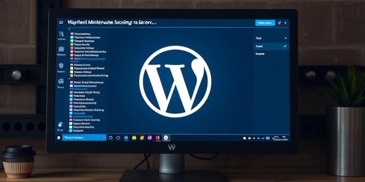Image resolution: width=365 pixels, height=182 pixels.
Task: Focus the blue taskbar search box
Action: (84, 137)
